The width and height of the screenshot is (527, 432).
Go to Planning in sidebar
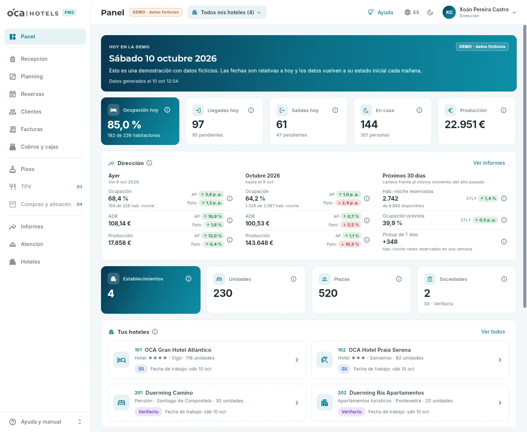coord(45,77)
